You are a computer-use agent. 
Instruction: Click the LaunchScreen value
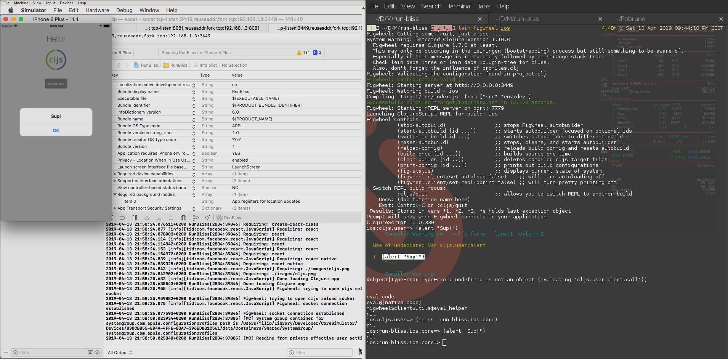pyautogui.click(x=246, y=167)
